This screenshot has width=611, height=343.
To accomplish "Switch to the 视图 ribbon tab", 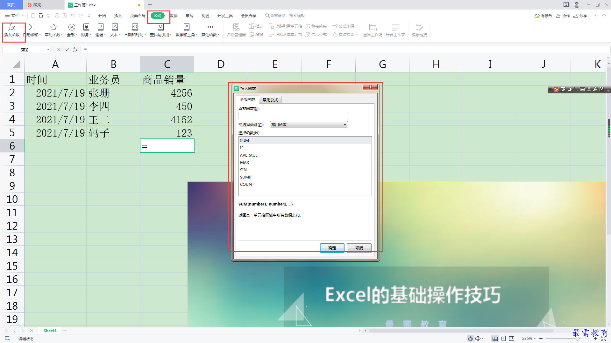I will (205, 16).
